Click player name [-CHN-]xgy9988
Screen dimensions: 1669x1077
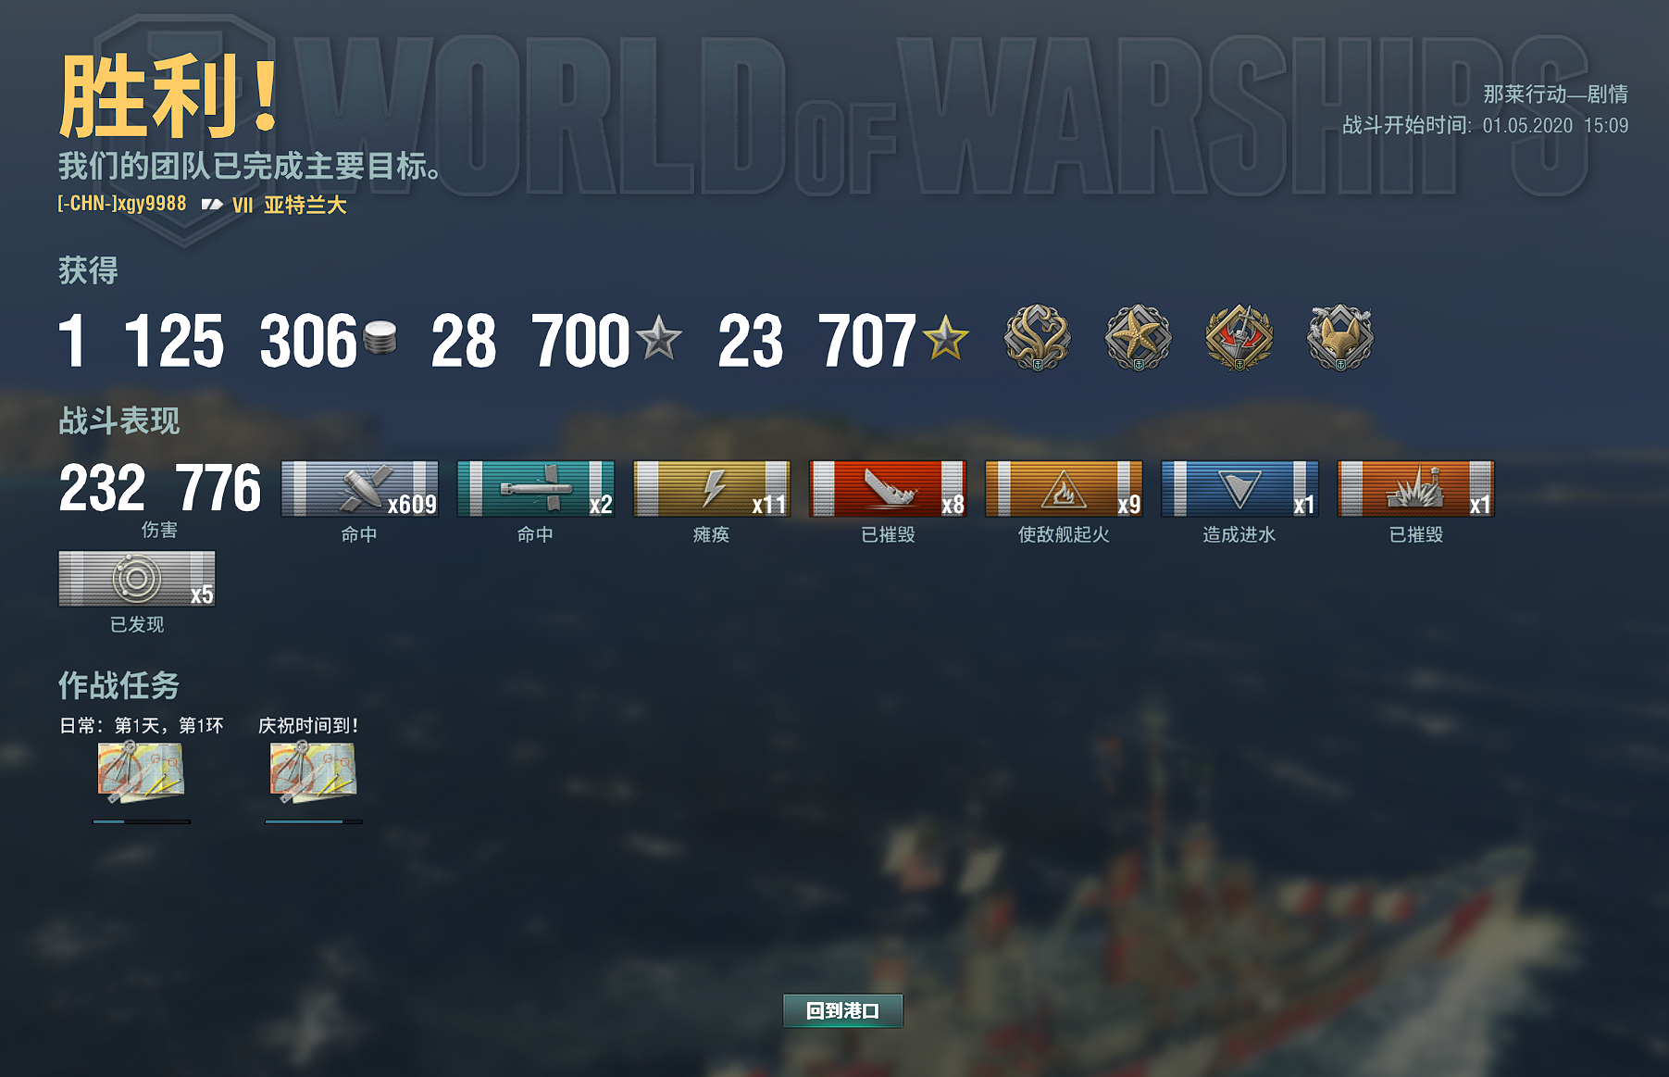point(121,204)
